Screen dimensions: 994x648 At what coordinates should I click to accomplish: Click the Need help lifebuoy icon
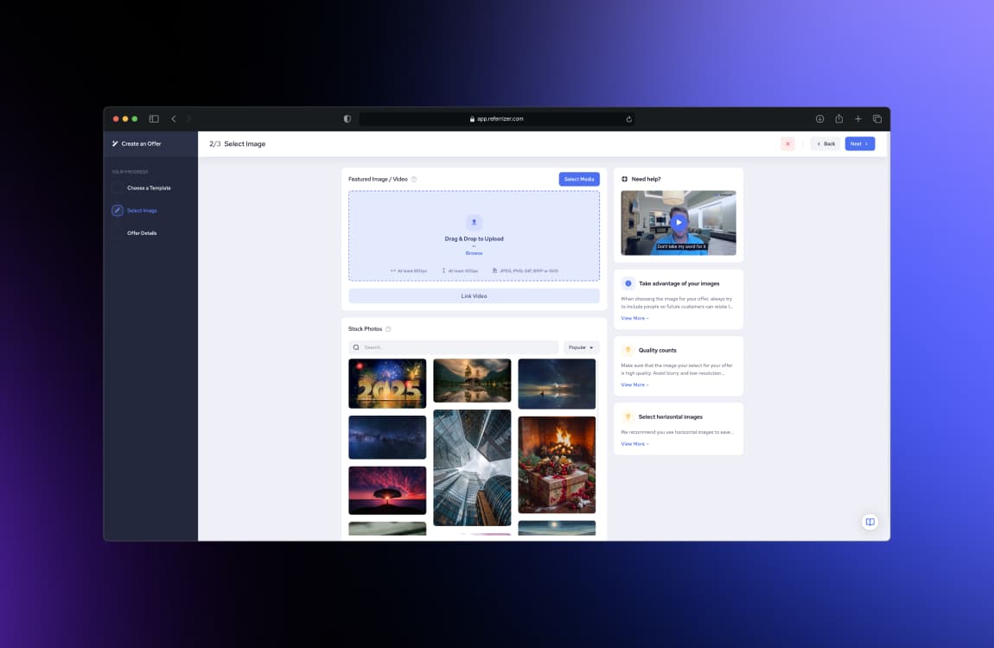(x=624, y=179)
